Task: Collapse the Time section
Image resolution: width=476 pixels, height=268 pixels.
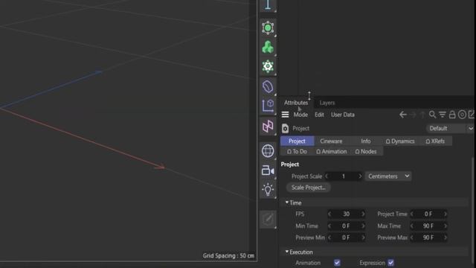Action: [x=287, y=202]
